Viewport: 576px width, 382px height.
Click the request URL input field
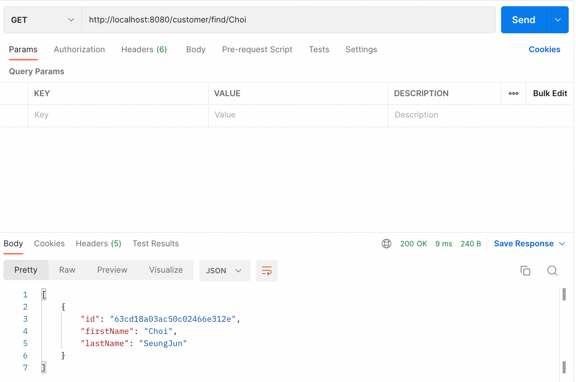288,20
